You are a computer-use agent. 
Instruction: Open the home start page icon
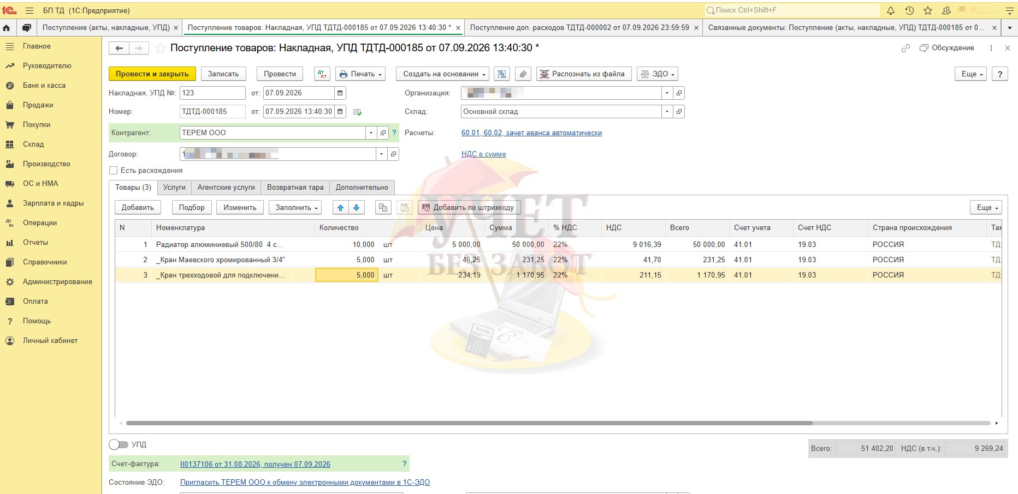(7, 27)
